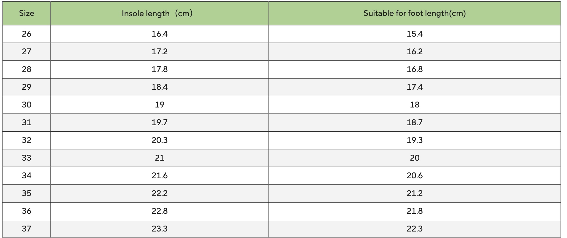567x238 pixels.
Task: Select foot length value 22.3
Action: (x=415, y=229)
